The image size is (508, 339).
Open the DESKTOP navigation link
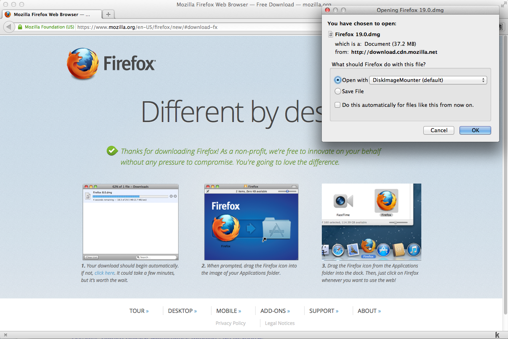[183, 311]
